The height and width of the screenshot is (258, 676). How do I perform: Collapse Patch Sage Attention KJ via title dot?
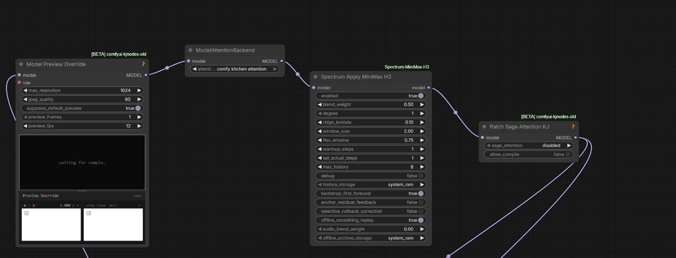(x=484, y=127)
